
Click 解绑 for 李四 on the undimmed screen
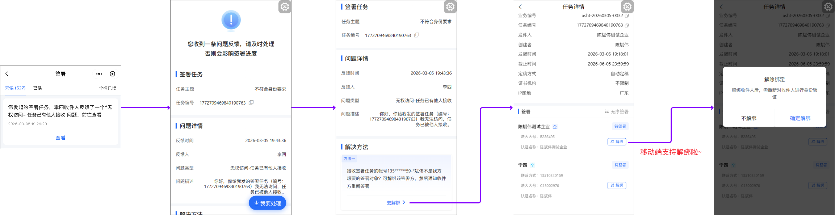617,185
